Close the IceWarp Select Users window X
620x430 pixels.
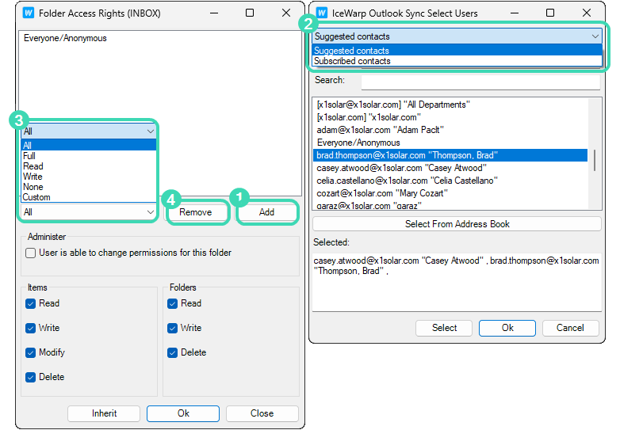(x=587, y=13)
